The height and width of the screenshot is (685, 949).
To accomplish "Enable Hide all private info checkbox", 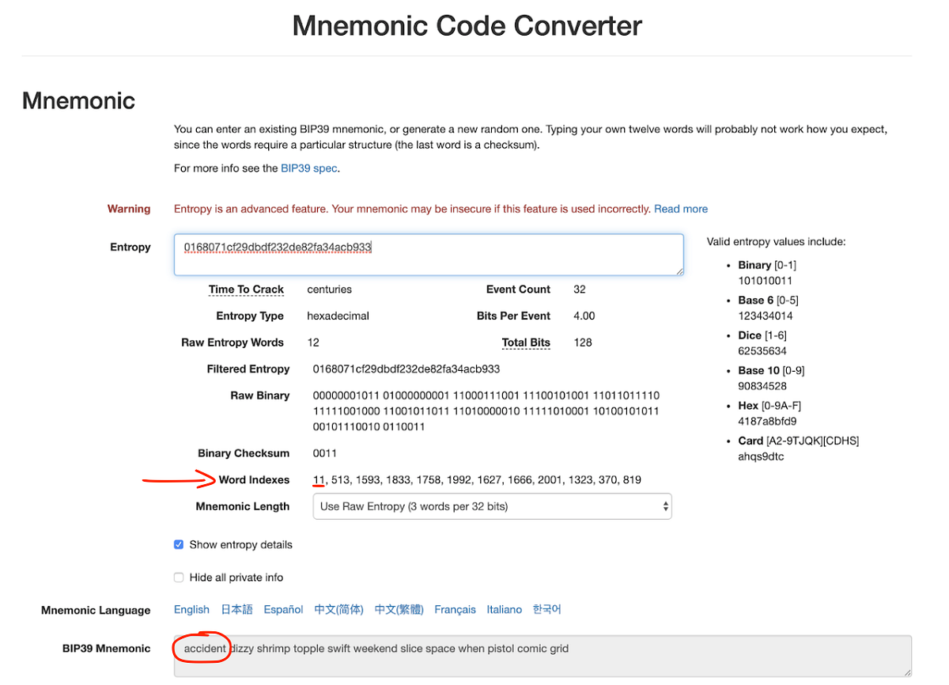I will click(x=179, y=577).
